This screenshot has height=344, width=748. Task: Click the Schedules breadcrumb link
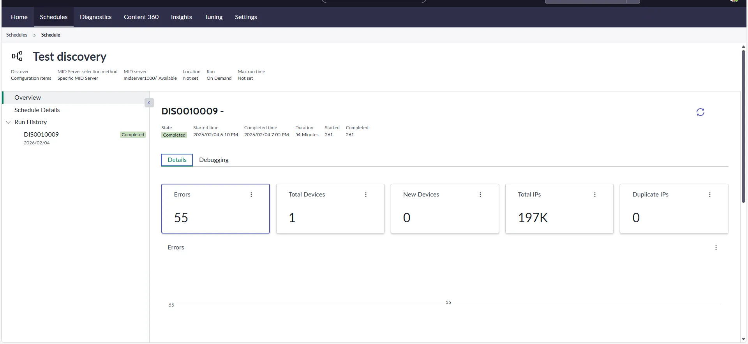(x=17, y=35)
